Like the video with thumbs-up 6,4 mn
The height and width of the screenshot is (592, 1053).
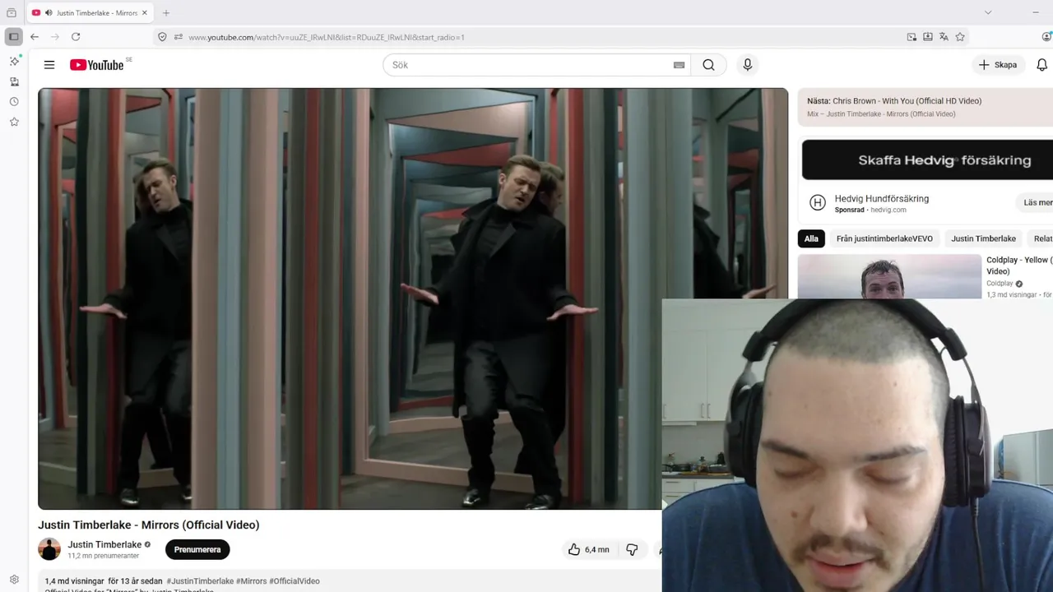(589, 549)
